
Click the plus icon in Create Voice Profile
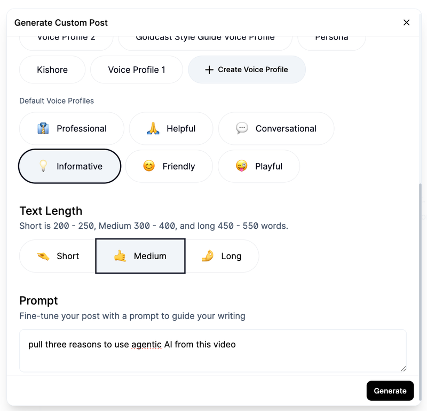(210, 69)
